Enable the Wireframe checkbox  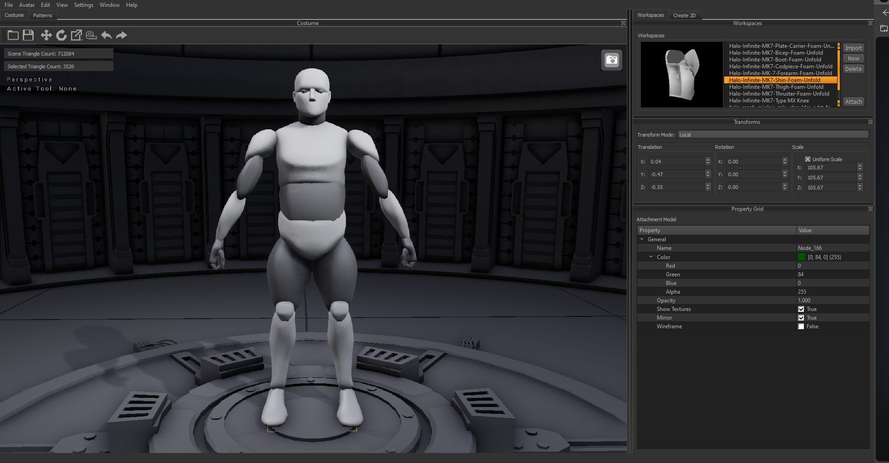(x=801, y=326)
